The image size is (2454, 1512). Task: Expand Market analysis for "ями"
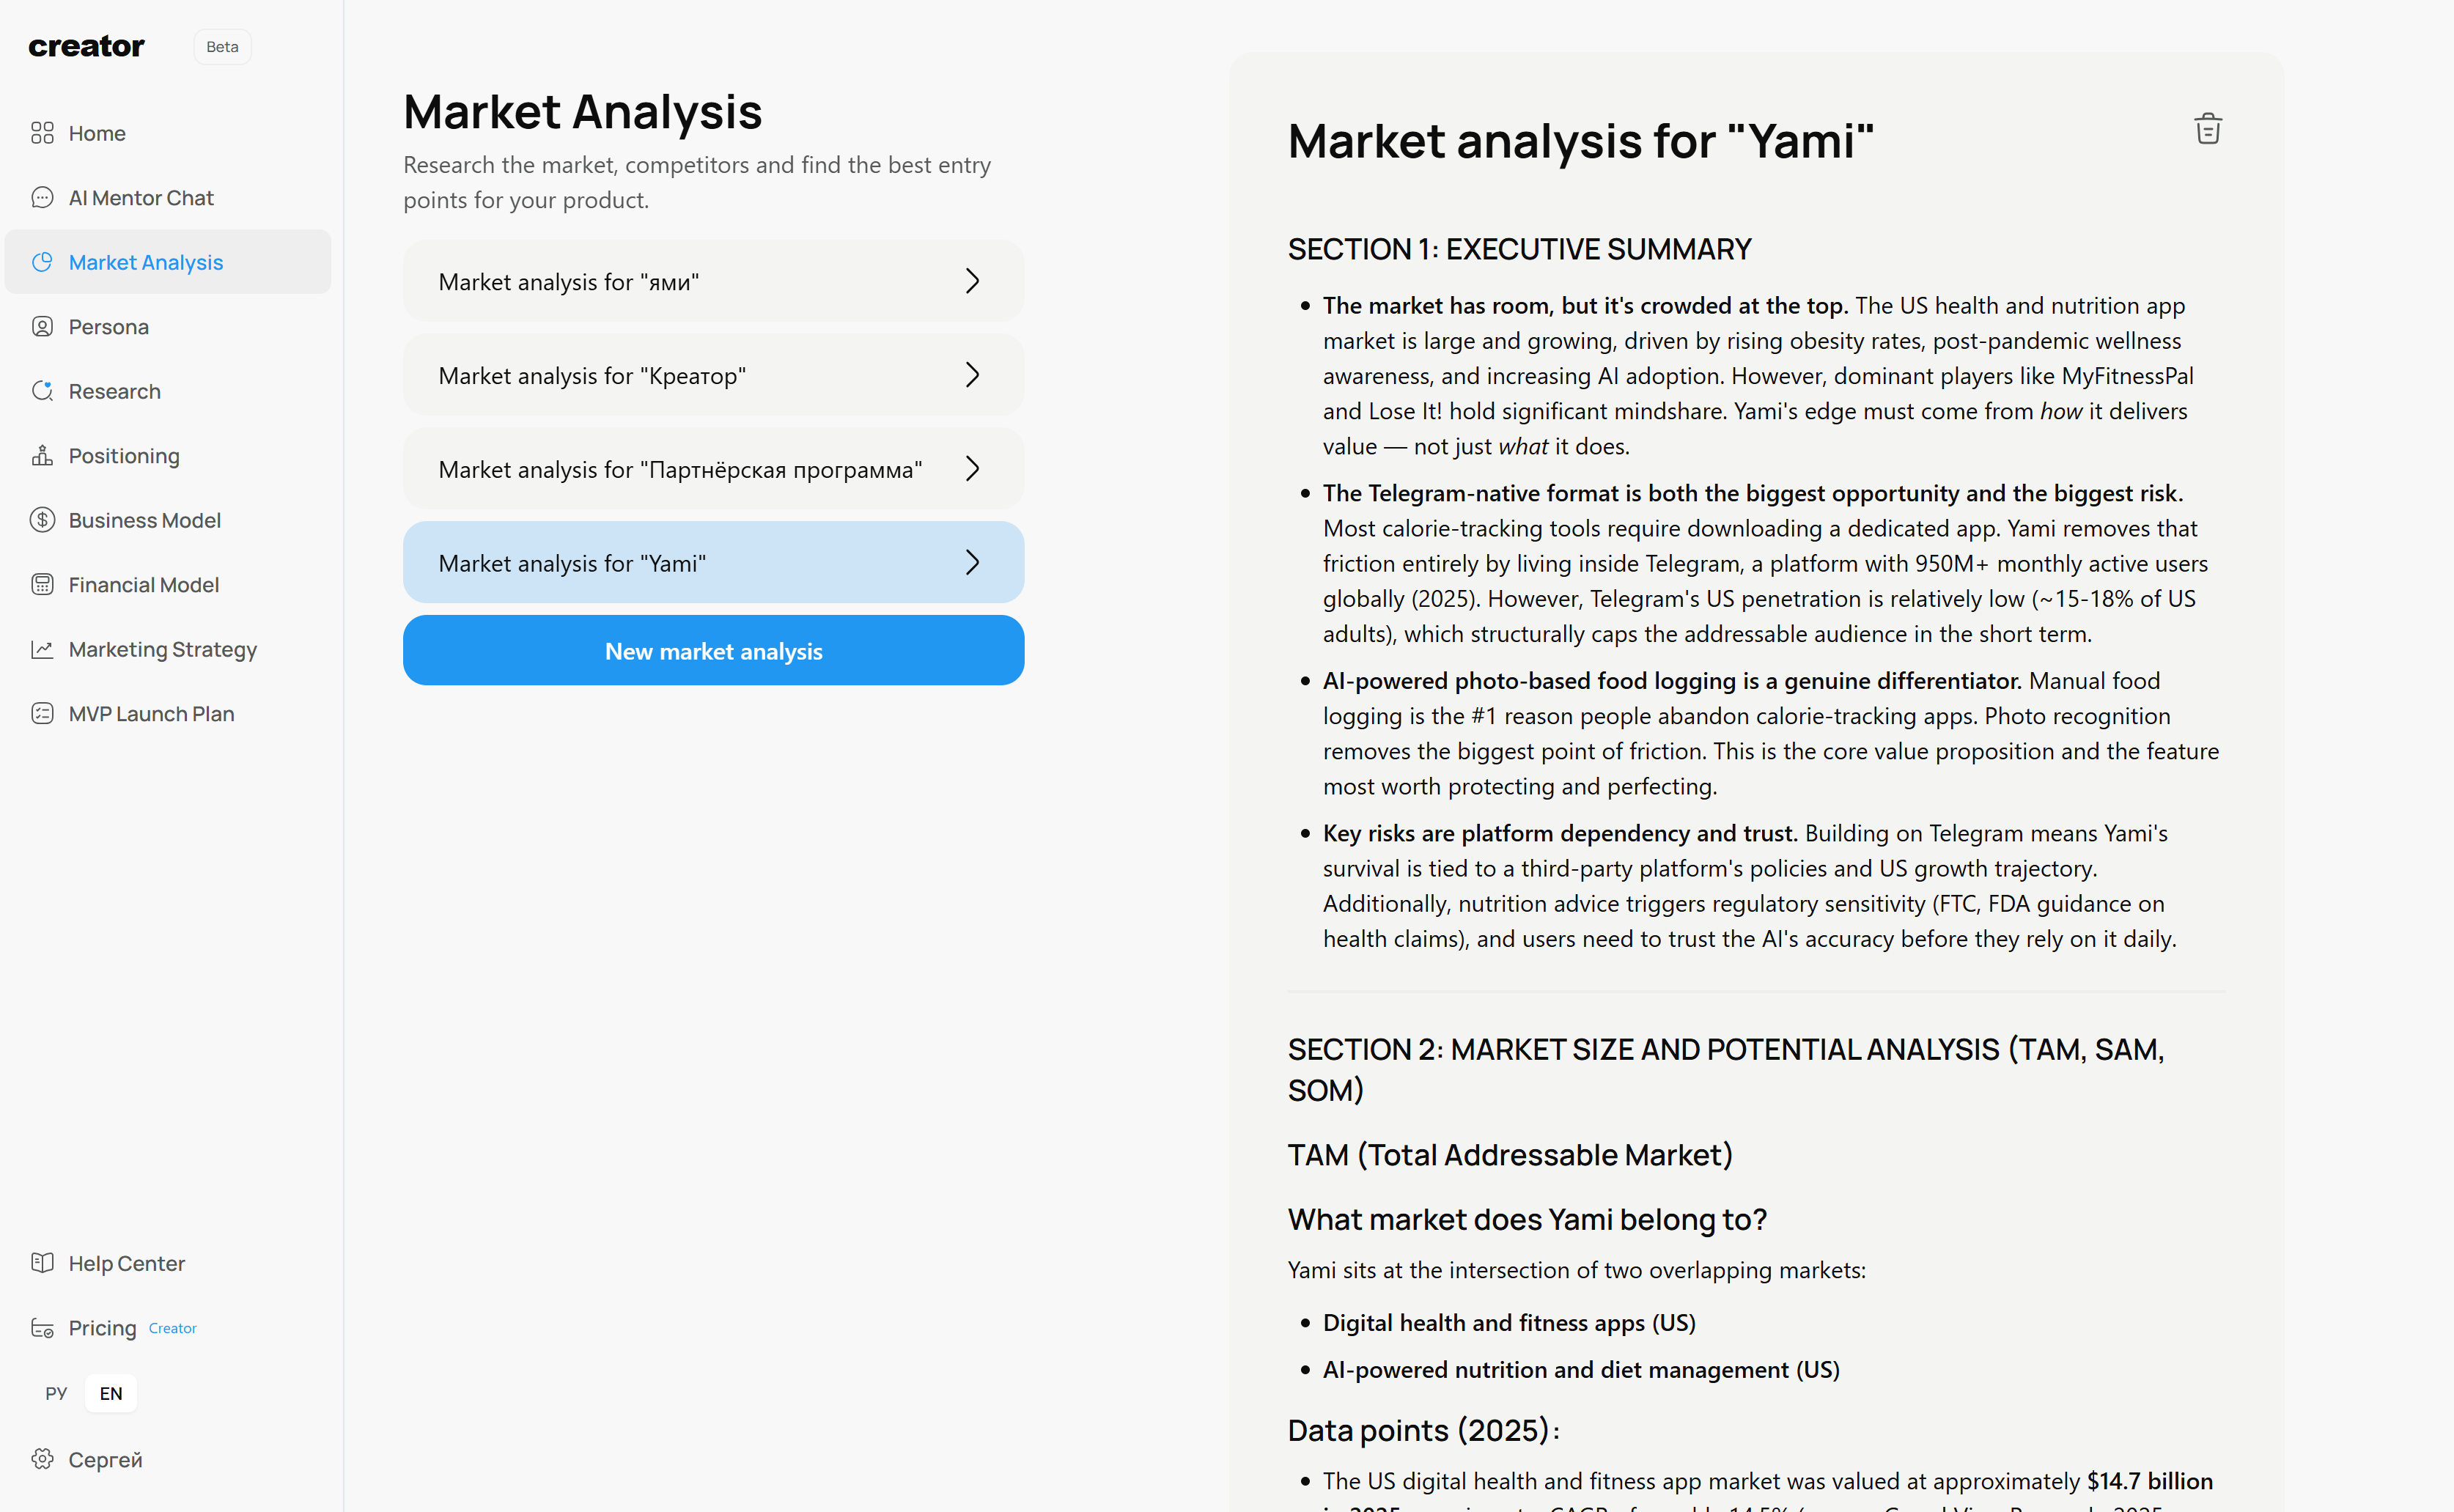pos(712,281)
